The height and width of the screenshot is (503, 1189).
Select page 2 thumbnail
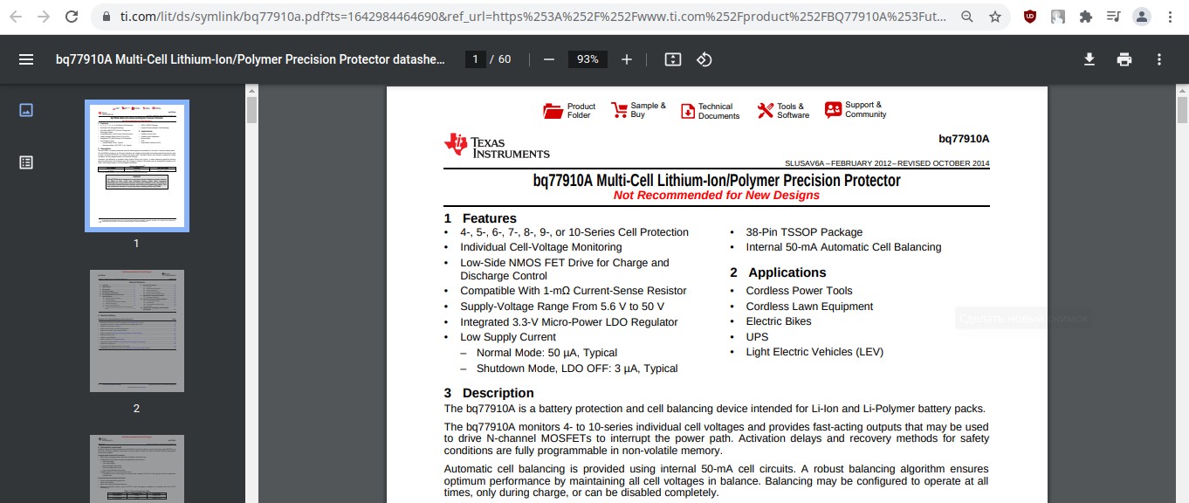(137, 331)
